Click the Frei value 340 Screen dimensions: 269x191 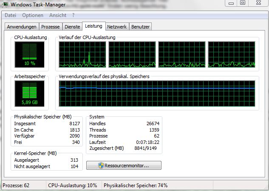pos(76,142)
